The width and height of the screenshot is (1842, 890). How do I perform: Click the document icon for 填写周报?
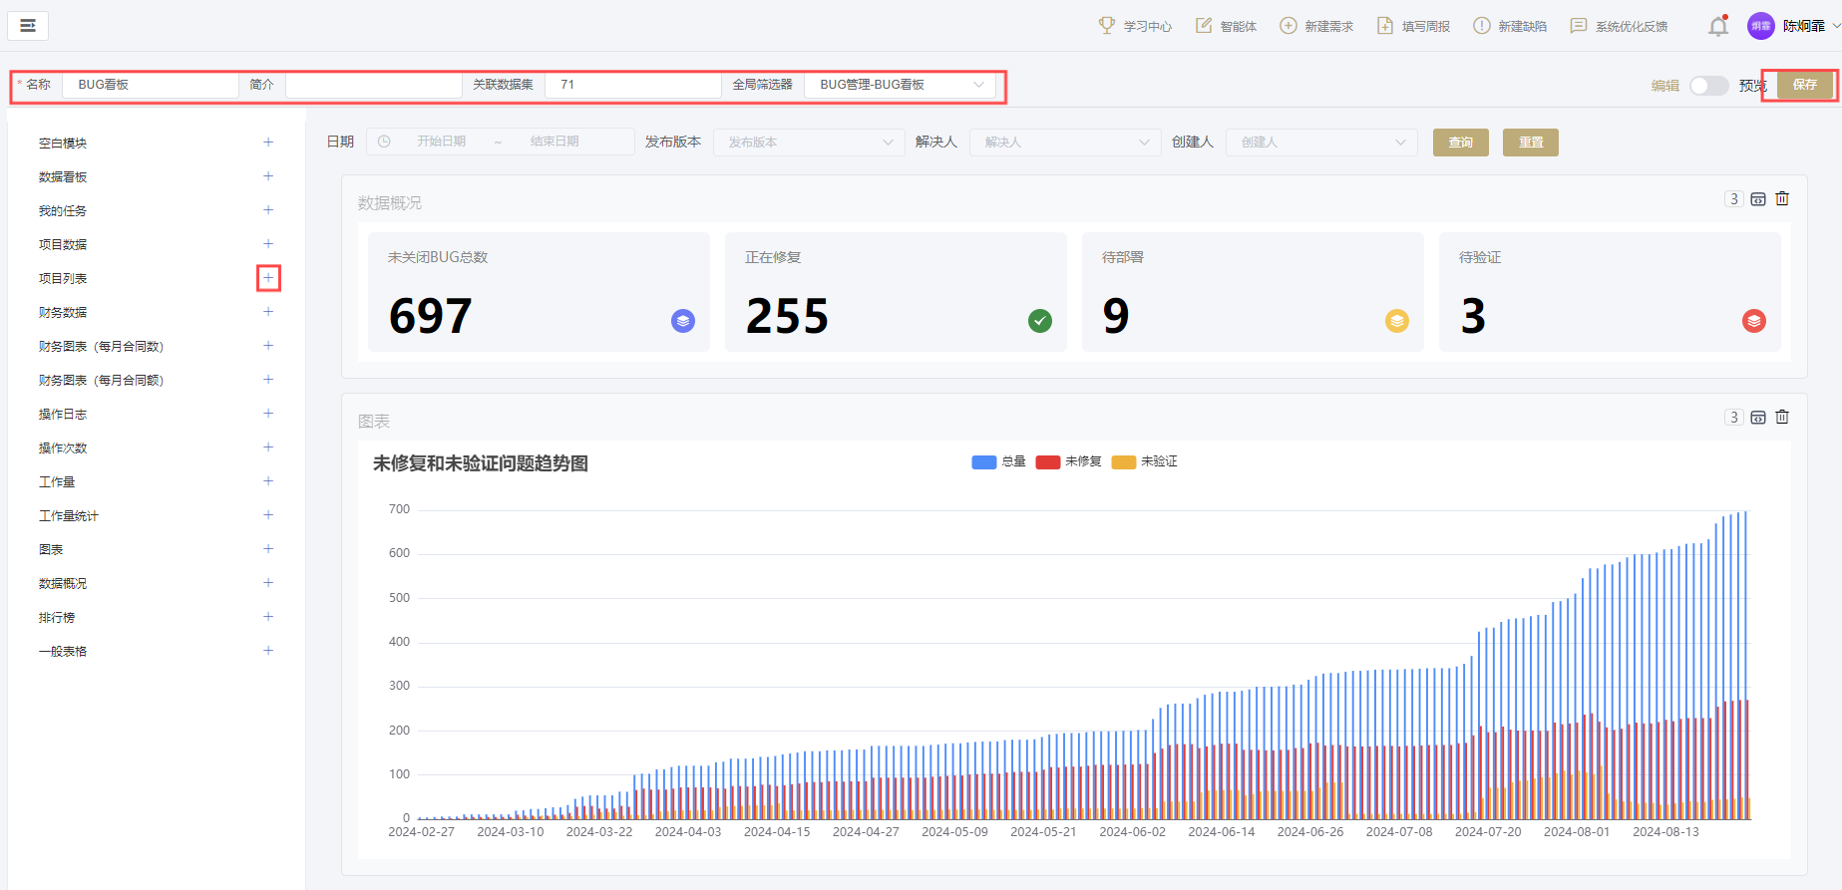tap(1385, 26)
